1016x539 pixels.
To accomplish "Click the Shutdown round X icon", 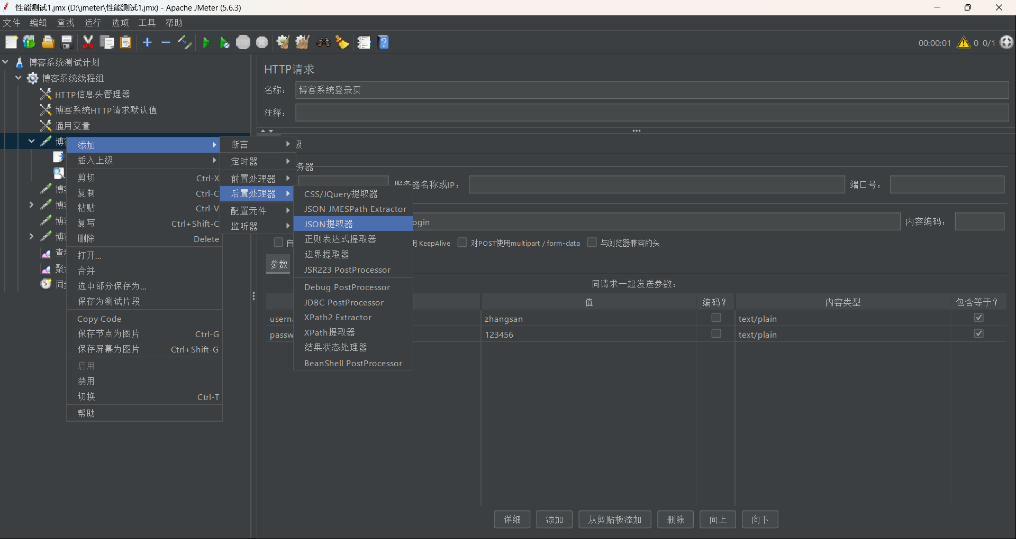I will [x=262, y=42].
